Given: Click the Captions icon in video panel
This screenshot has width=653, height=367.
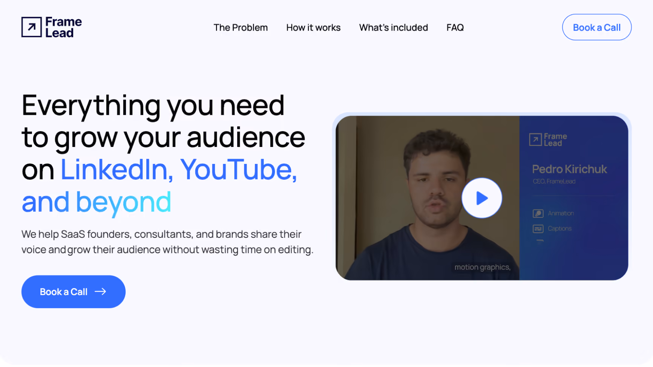Looking at the screenshot, I should pos(538,229).
